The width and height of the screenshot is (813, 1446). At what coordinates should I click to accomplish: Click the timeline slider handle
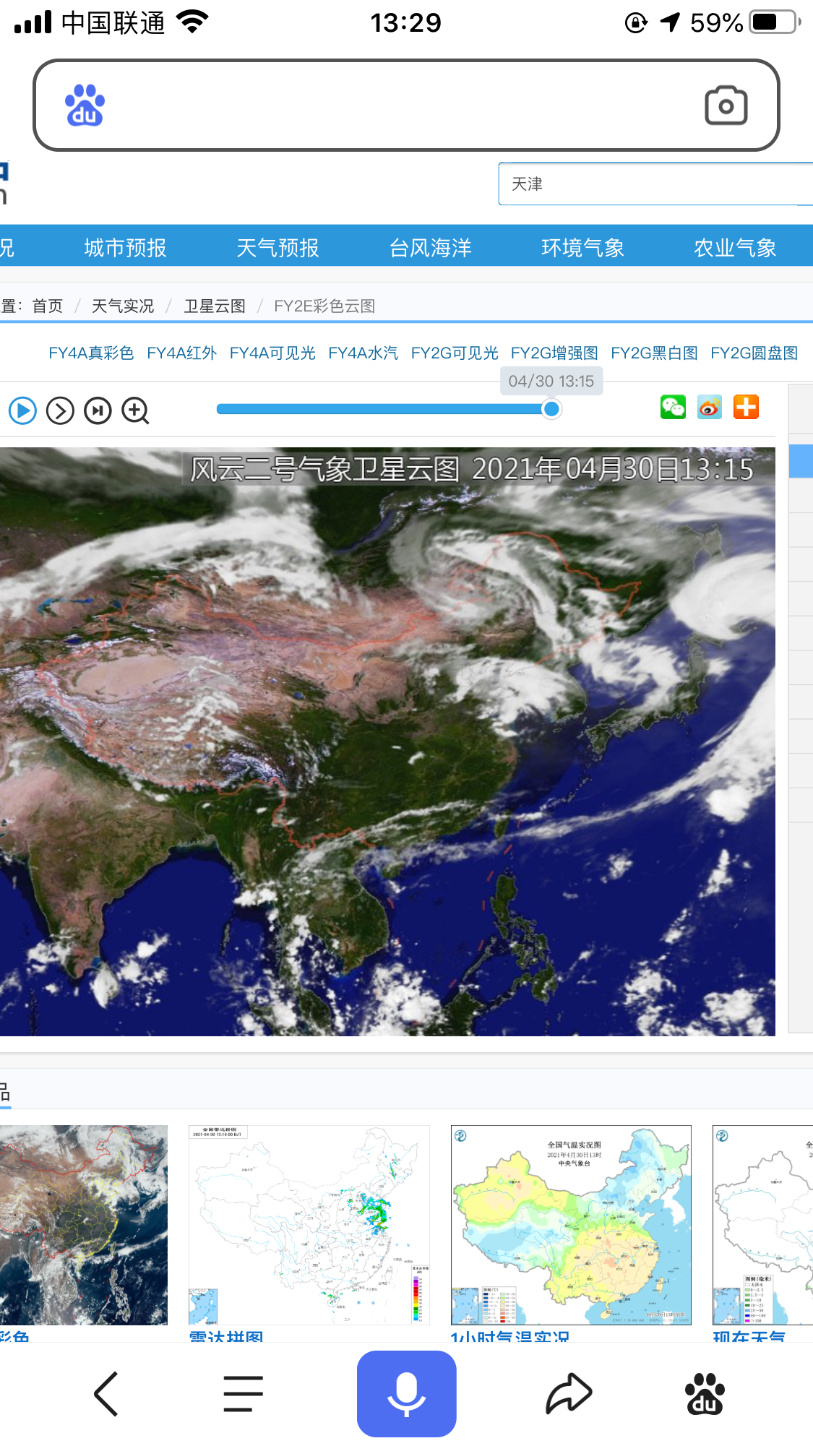click(x=551, y=410)
